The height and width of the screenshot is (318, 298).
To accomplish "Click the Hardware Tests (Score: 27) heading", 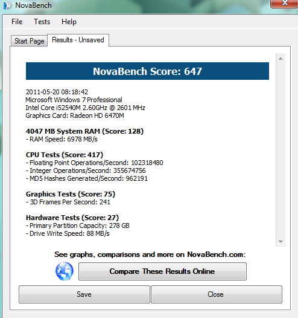I will [72, 218].
